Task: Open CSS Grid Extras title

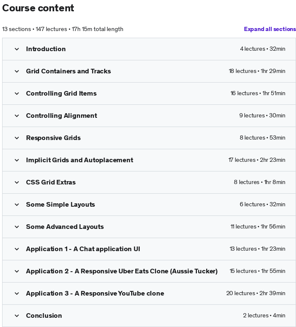Action: 51,182
